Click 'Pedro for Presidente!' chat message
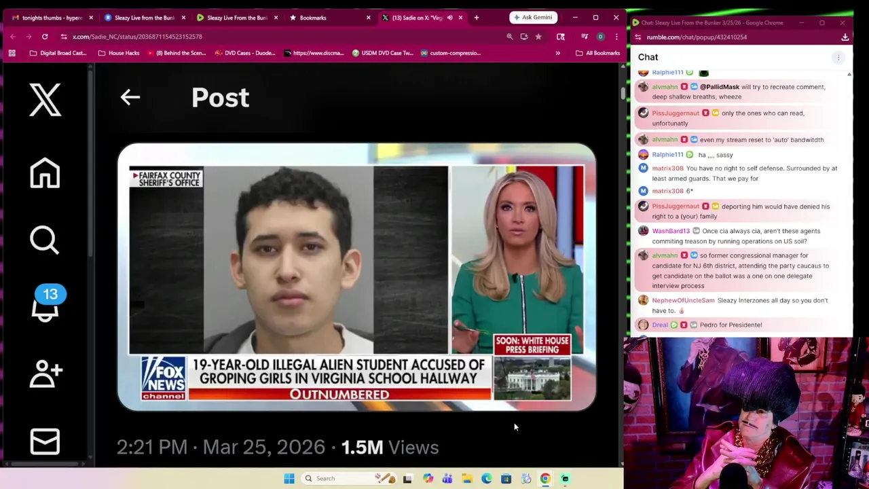Viewport: 869px width, 489px height. (731, 325)
